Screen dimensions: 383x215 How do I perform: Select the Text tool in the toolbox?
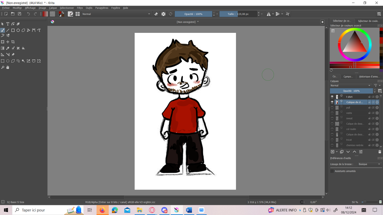point(7,24)
